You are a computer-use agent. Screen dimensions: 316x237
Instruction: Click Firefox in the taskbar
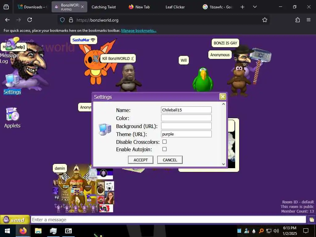click(23, 231)
